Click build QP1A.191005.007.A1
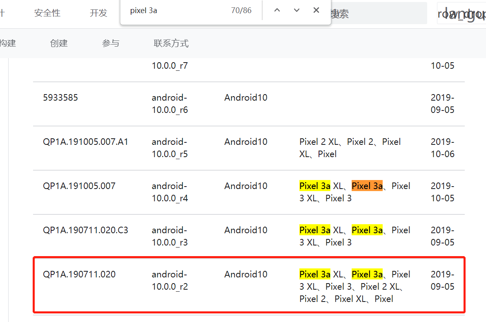Screen dimensions: 486x322 coord(85,142)
